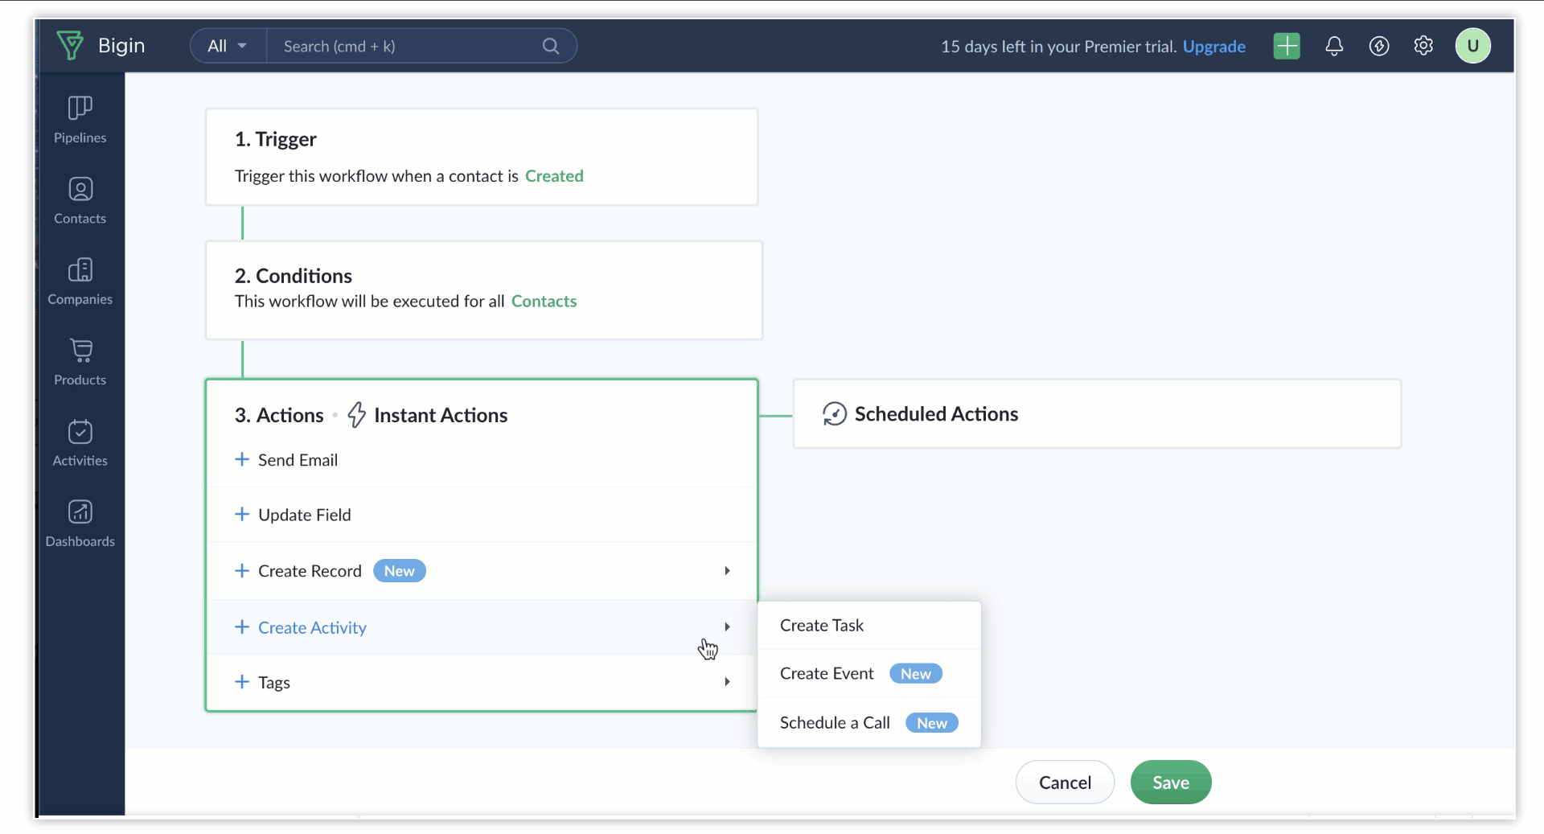The height and width of the screenshot is (834, 1544).
Task: Expand the Create Activity submenu arrow
Action: coord(727,627)
